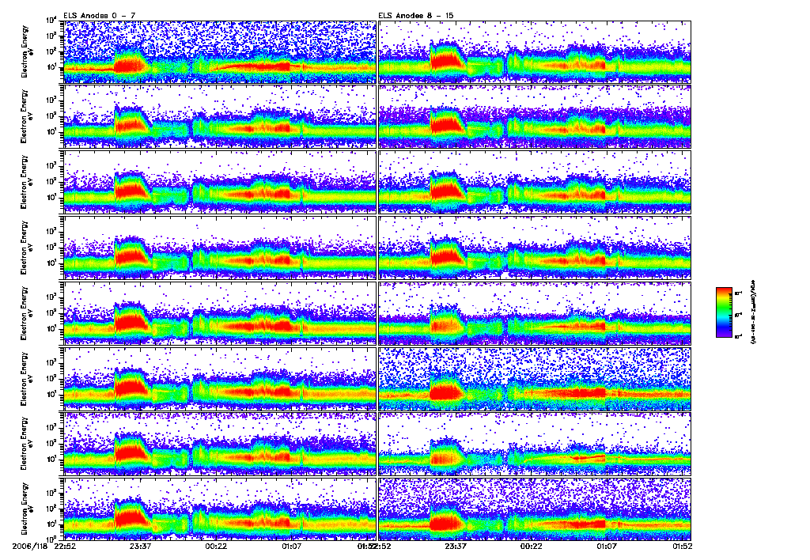The height and width of the screenshot is (560, 810).
Task: Click the 10^4 tick on the top-left panel axis
Action: (x=51, y=21)
